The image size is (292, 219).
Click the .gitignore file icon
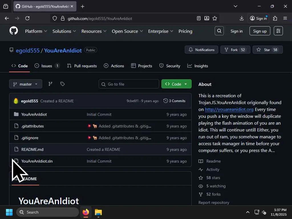(x=16, y=138)
